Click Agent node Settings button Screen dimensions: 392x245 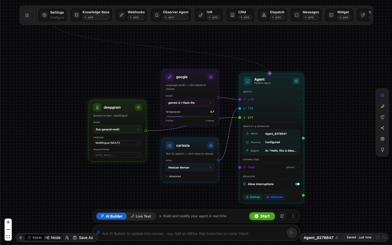pos(253,197)
